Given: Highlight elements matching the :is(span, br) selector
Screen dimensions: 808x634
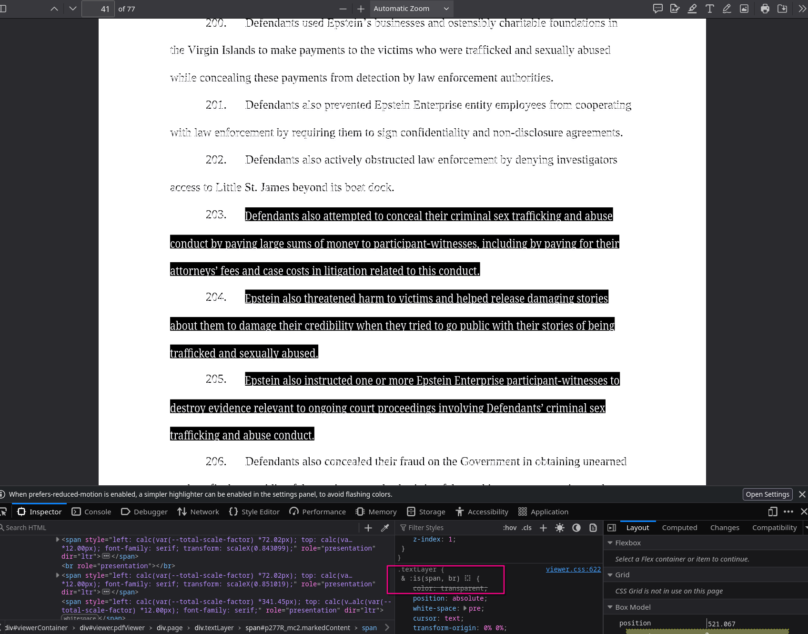Looking at the screenshot, I should (468, 578).
